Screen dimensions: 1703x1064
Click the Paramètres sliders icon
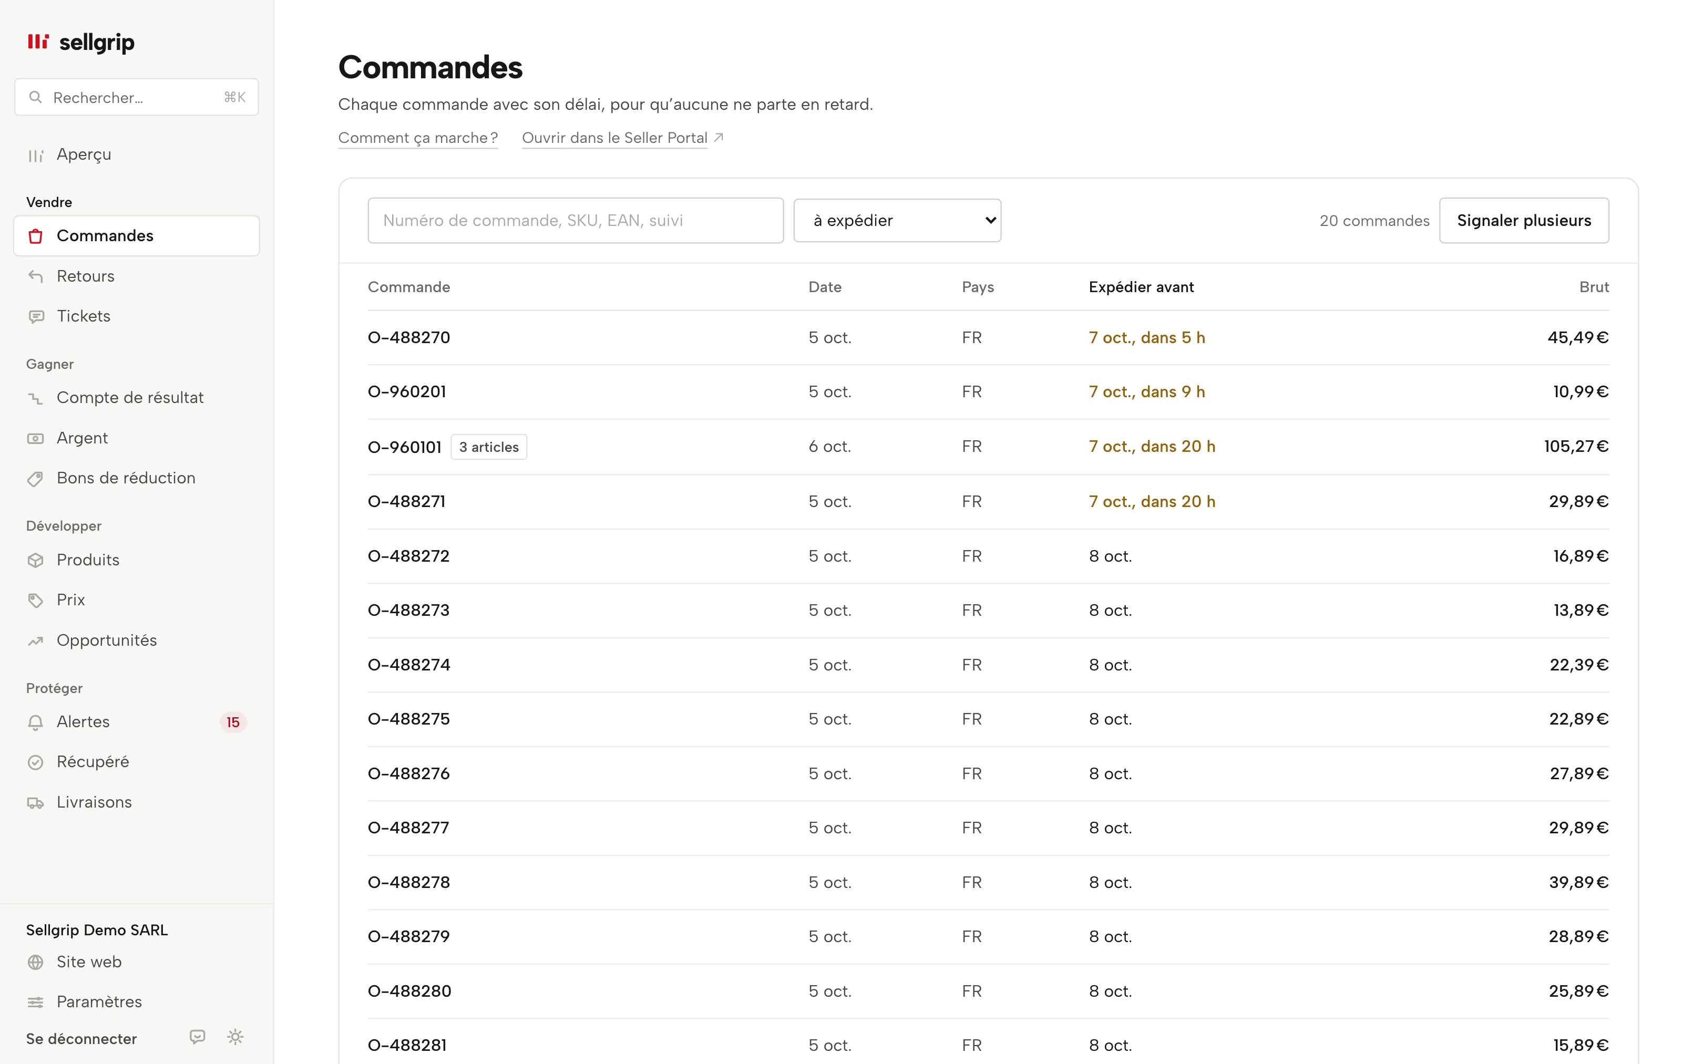36,1002
